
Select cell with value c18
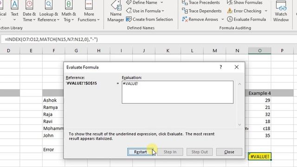[259, 128]
